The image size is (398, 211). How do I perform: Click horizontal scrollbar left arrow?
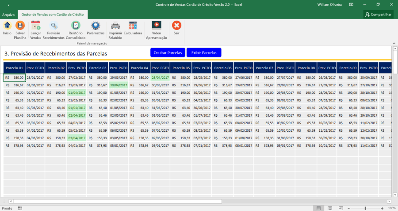click(11, 201)
